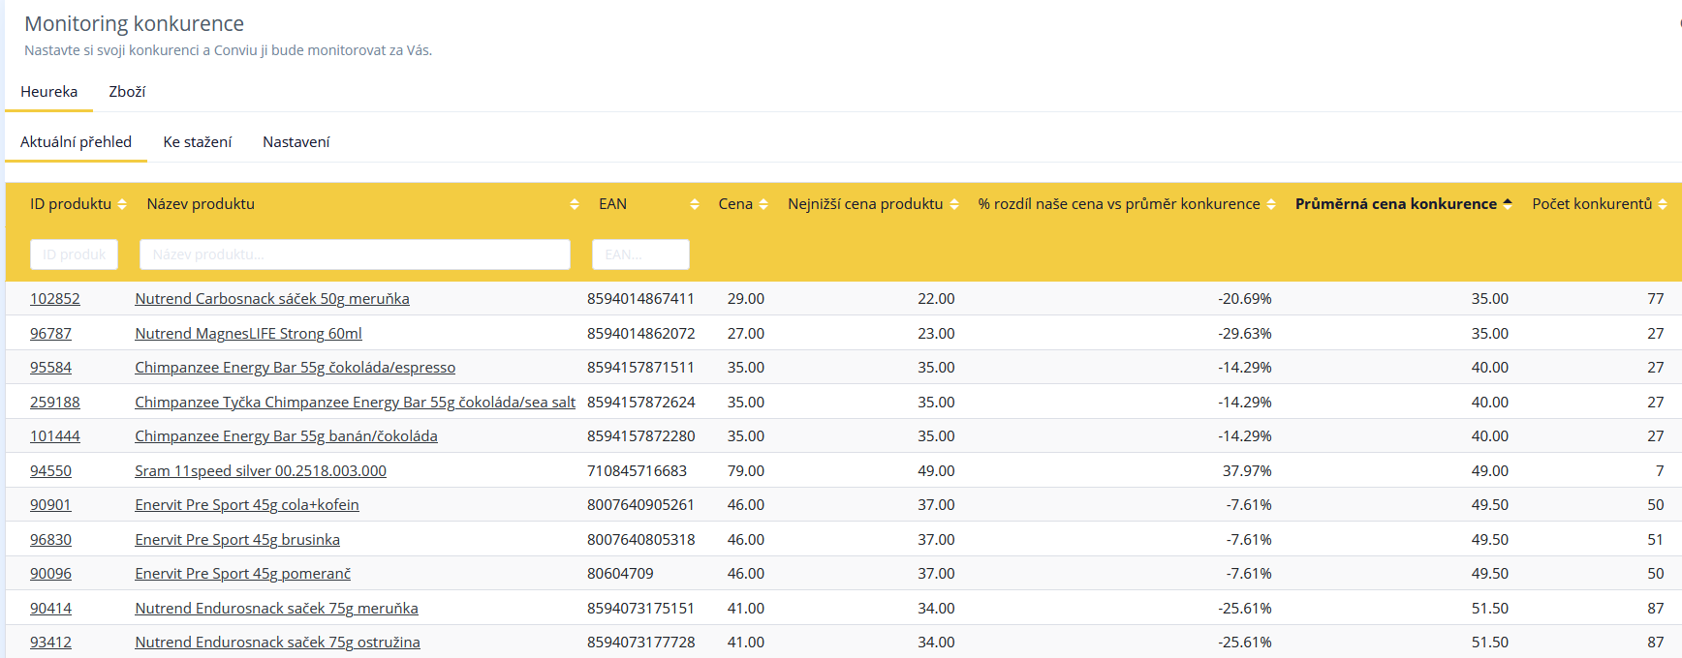Viewport: 1682px width, 658px height.
Task: Open product ID 94550
Action: click(x=50, y=471)
